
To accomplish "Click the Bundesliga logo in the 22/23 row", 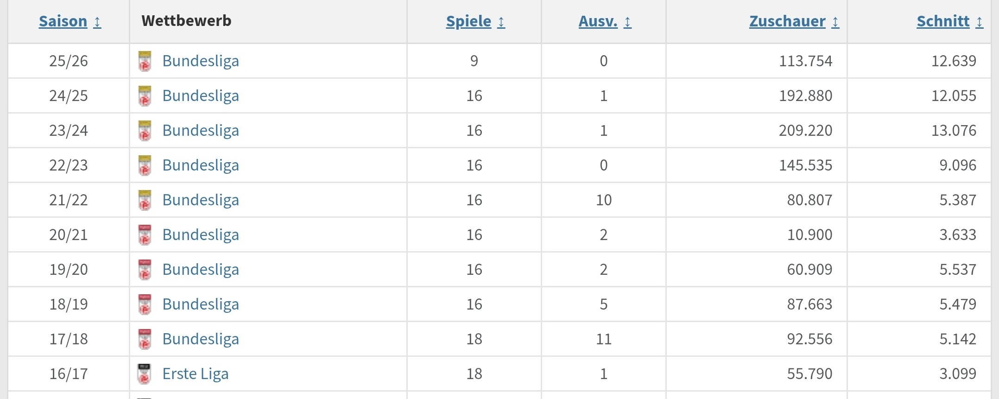I will (145, 165).
